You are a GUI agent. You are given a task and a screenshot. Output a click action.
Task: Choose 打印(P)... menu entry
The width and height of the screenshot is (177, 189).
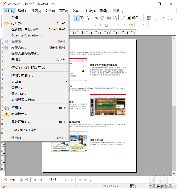pos(36,108)
